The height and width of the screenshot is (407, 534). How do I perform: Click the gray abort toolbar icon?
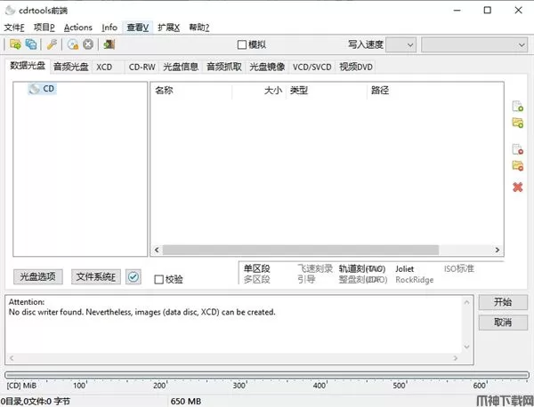[88, 44]
